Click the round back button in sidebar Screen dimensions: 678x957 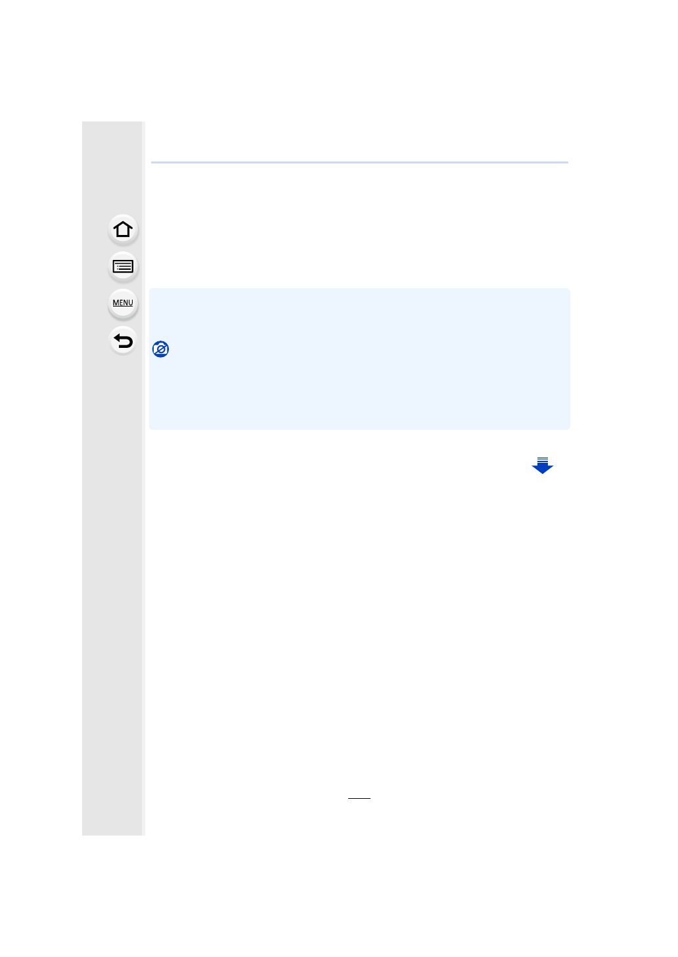[x=123, y=341]
